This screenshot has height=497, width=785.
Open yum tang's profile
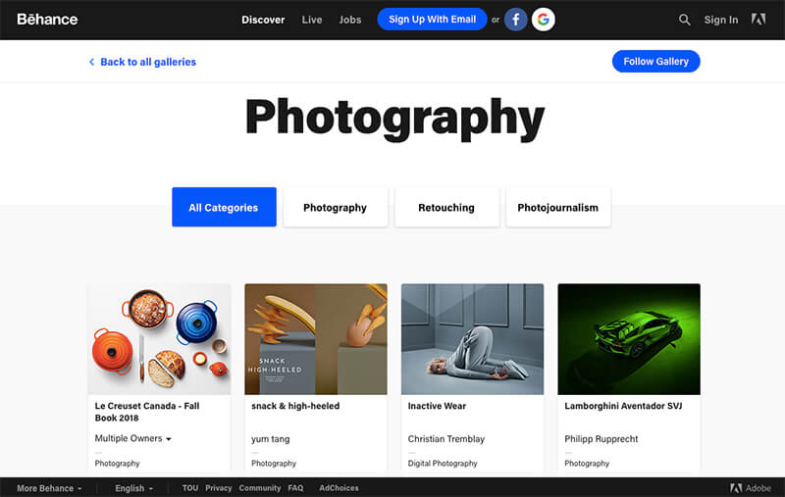point(271,439)
